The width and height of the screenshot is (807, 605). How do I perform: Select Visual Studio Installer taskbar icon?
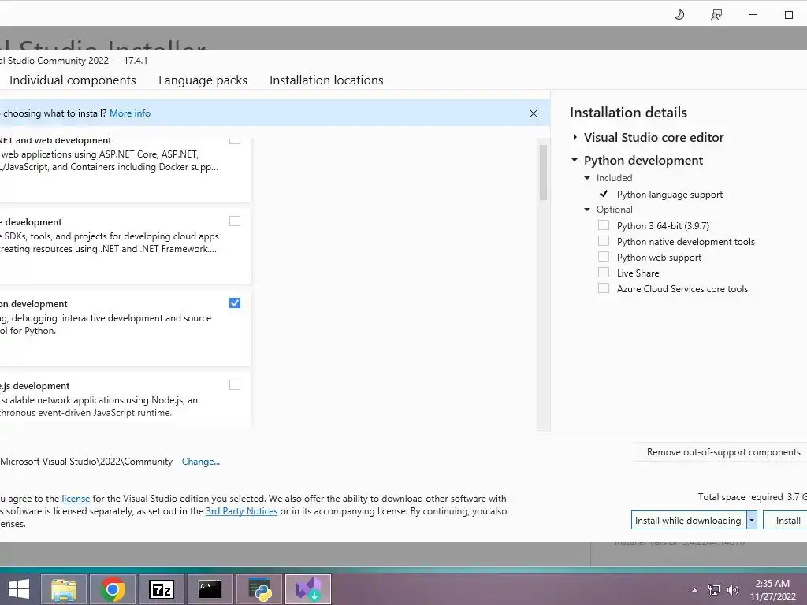[x=308, y=589]
